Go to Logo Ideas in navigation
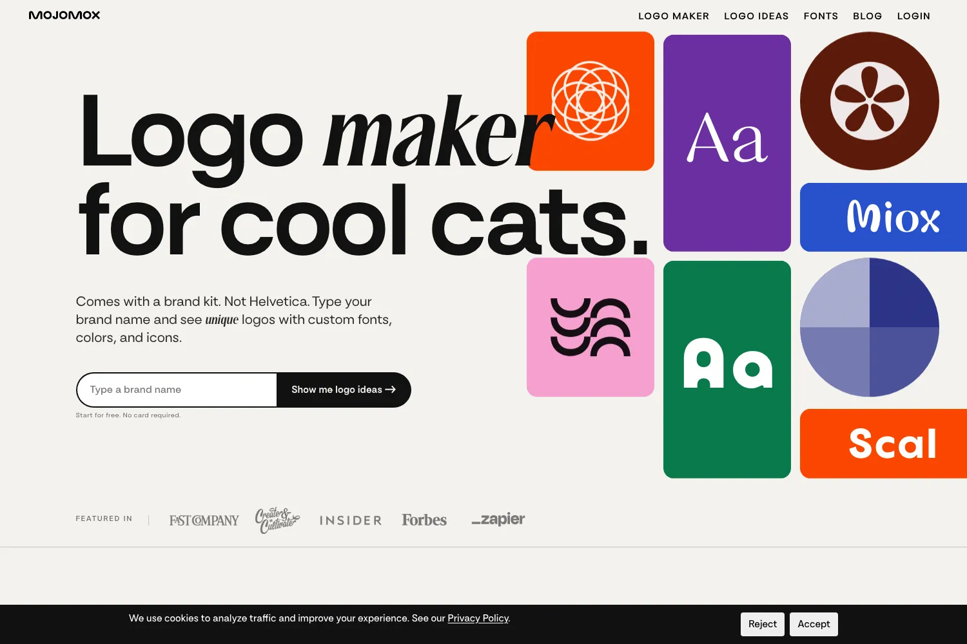967x644 pixels. pos(756,16)
